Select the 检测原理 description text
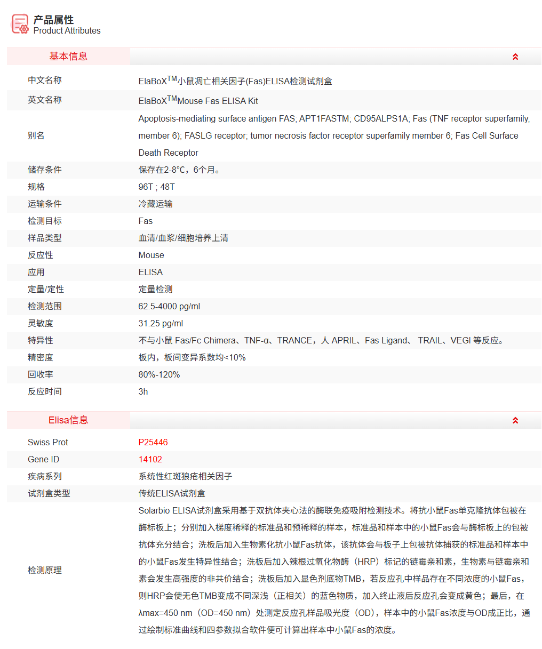 (x=331, y=570)
